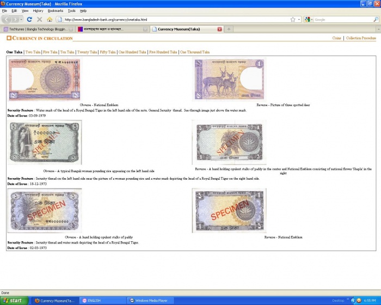
Task: Open the search engine selector Google icon
Action: pyautogui.click(x=308, y=20)
